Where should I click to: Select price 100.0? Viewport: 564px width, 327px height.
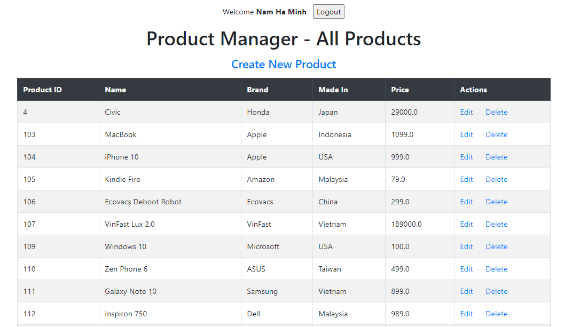[419, 246]
